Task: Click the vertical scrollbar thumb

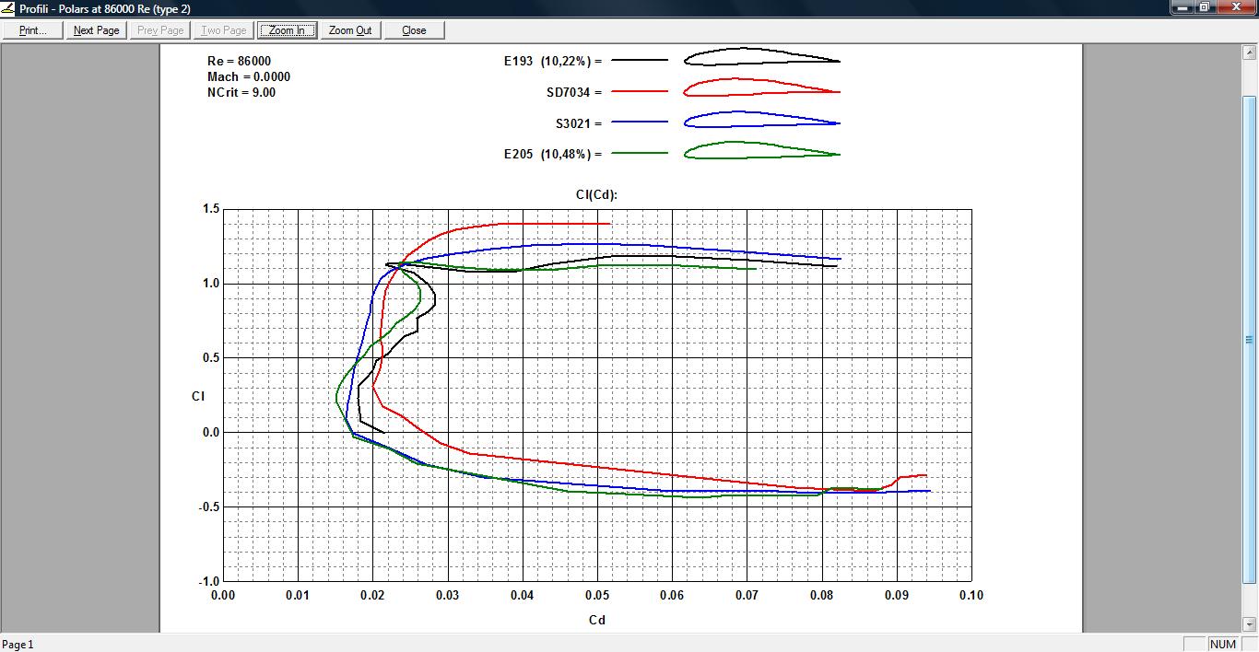Action: coord(1250,339)
